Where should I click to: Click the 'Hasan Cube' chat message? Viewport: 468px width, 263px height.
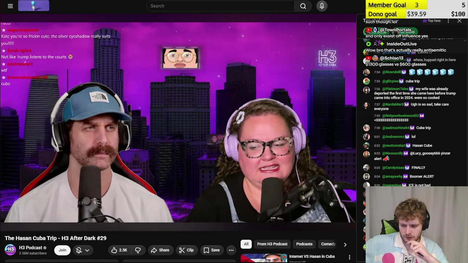(x=422, y=145)
